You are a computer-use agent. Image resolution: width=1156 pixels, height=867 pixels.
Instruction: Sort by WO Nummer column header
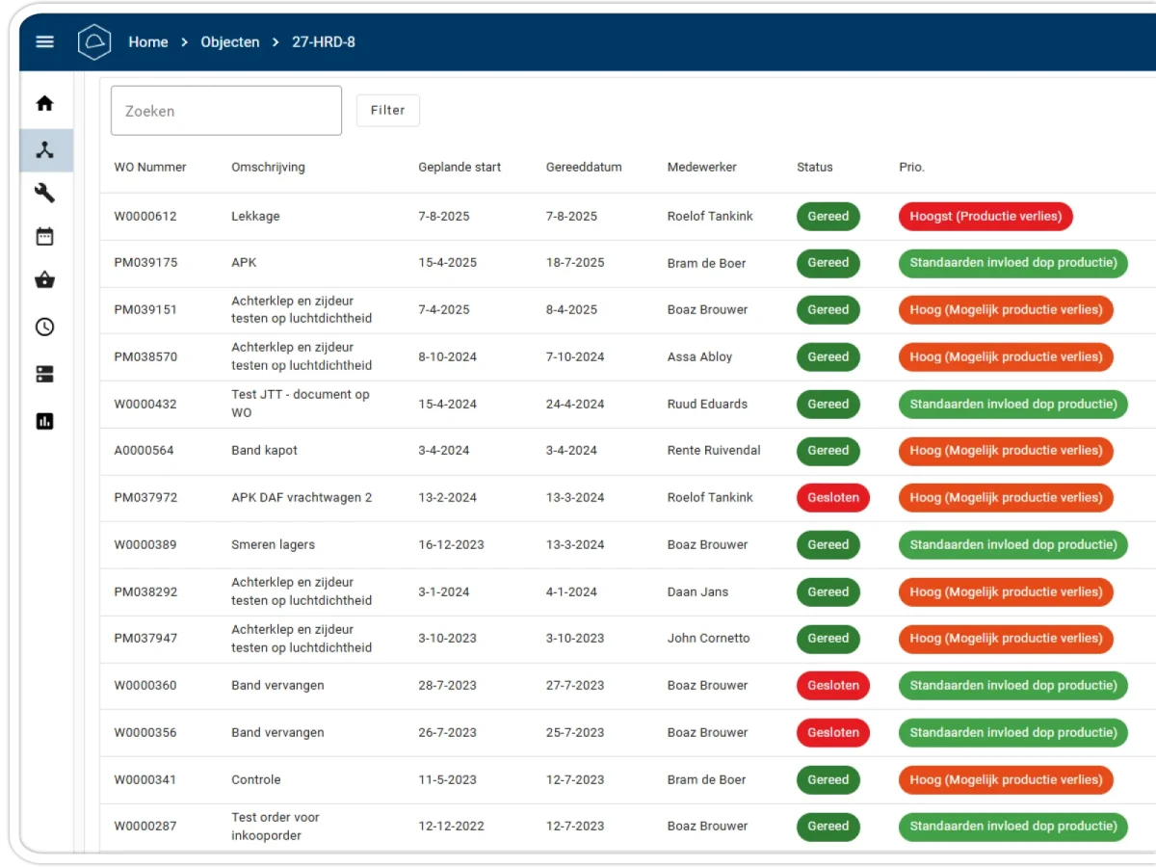pyautogui.click(x=150, y=167)
